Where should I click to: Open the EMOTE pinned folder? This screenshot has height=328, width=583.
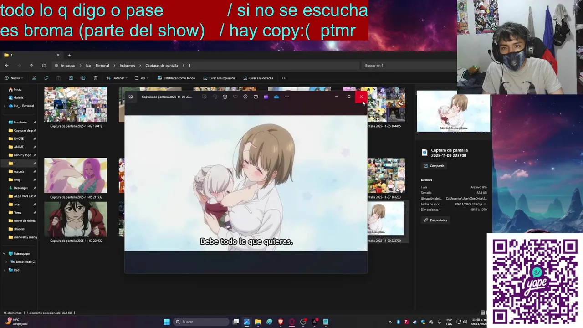[19, 138]
